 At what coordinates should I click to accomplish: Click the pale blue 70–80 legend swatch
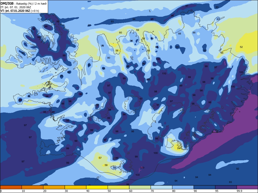click(162, 187)
